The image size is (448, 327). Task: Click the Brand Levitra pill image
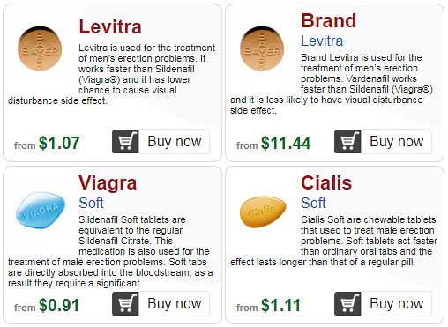click(262, 48)
